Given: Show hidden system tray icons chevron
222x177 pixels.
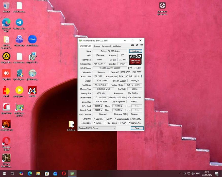Looking at the screenshot, I should click(181, 174).
